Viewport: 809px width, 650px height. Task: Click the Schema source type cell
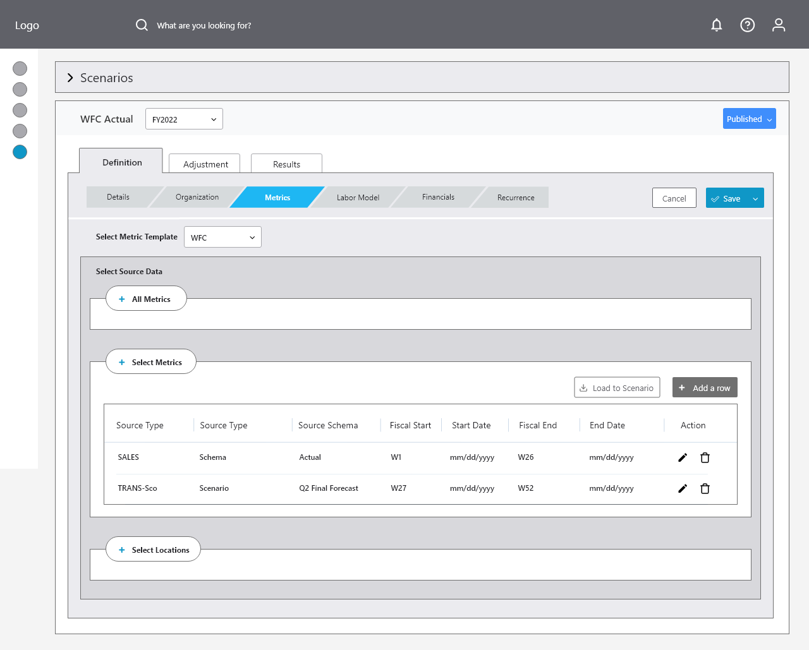pos(212,457)
